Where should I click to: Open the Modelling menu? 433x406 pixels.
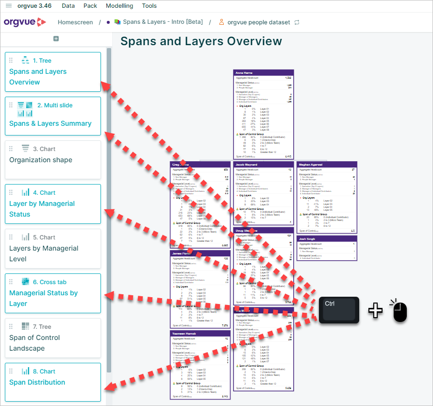point(119,6)
